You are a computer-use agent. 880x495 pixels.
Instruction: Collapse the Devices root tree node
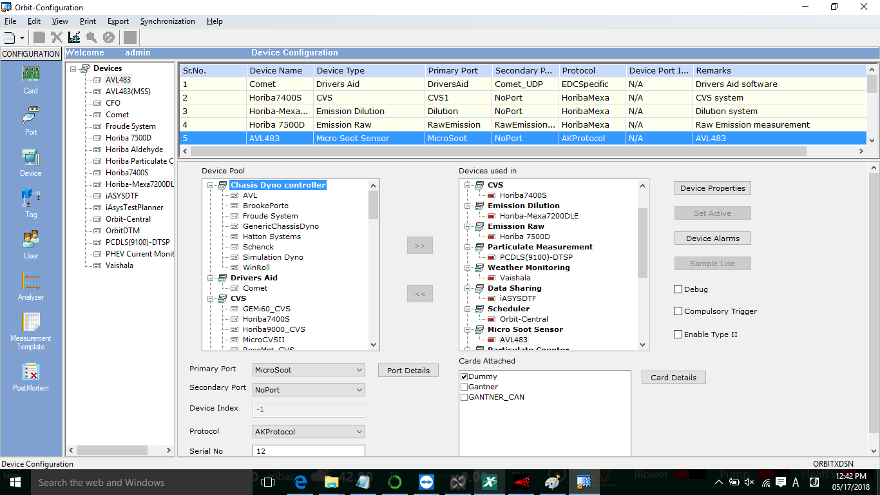(74, 68)
